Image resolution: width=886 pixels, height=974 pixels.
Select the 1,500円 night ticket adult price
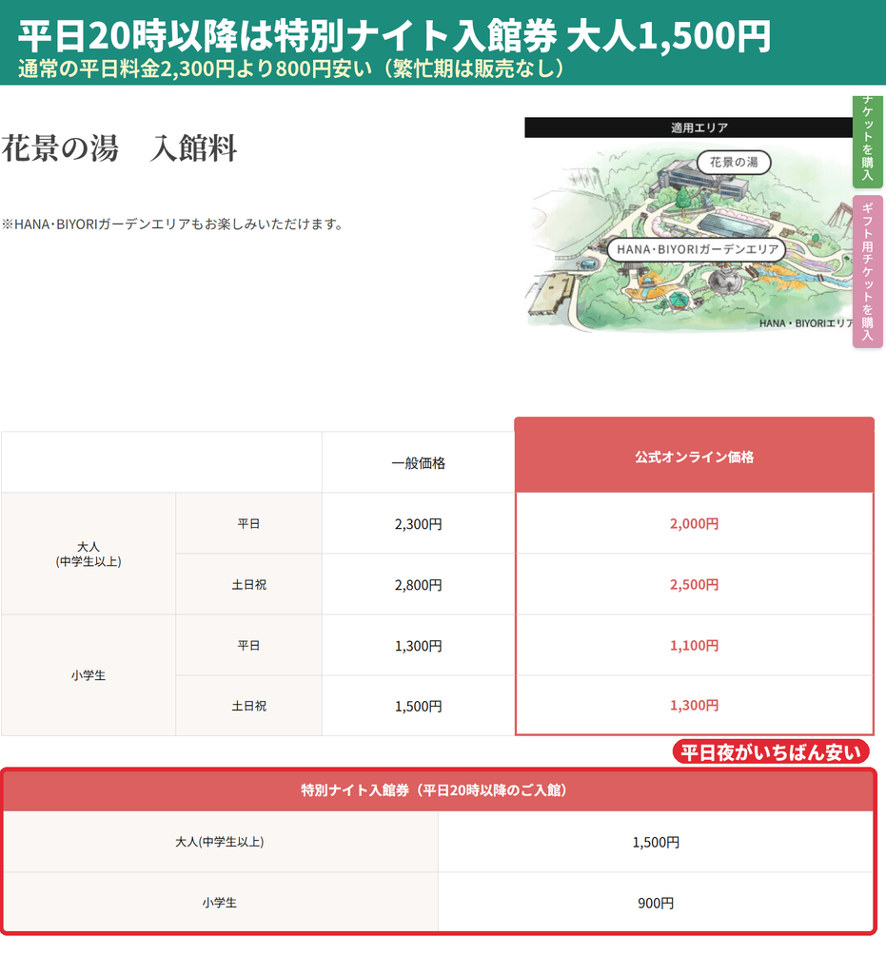tap(656, 843)
